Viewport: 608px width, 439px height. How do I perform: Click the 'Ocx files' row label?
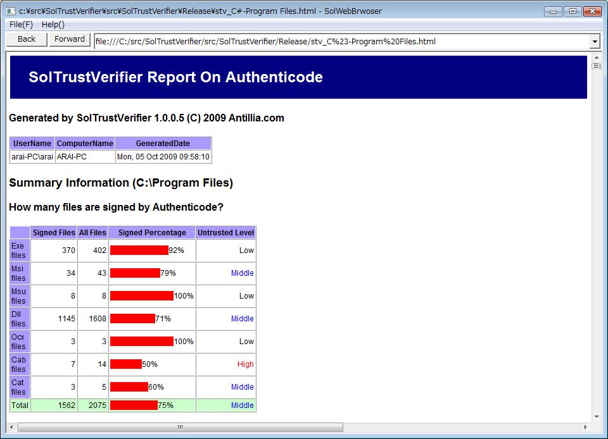pos(20,342)
